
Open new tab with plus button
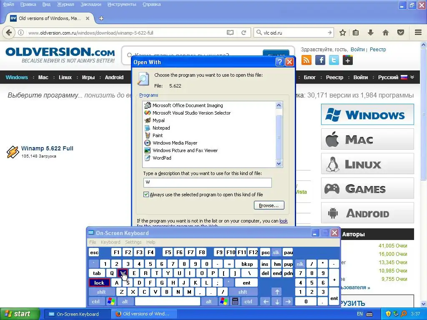[101, 18]
